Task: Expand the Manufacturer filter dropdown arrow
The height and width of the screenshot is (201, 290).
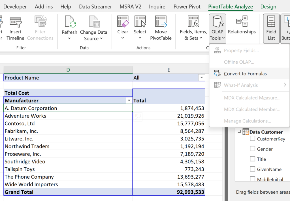Action: point(129,101)
